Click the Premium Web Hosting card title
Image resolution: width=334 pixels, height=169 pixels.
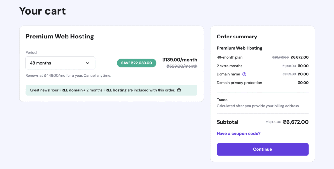(x=60, y=37)
